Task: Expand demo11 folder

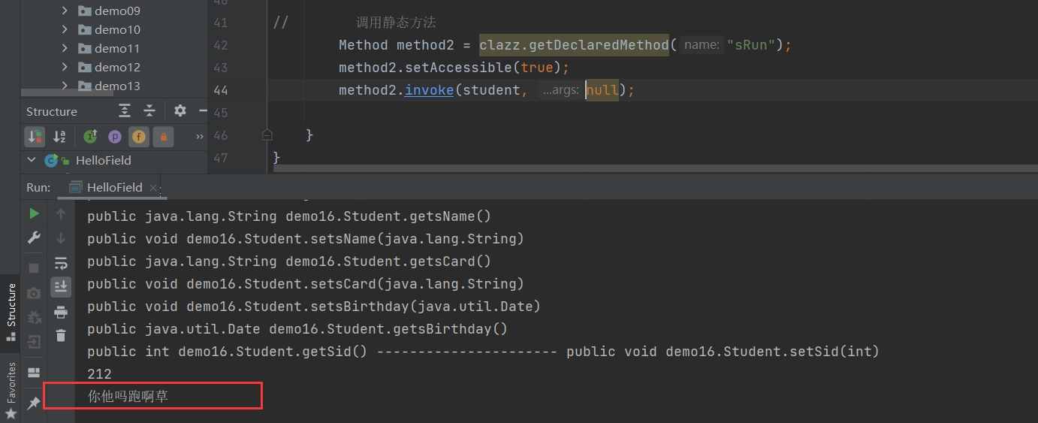Action: 65,48
